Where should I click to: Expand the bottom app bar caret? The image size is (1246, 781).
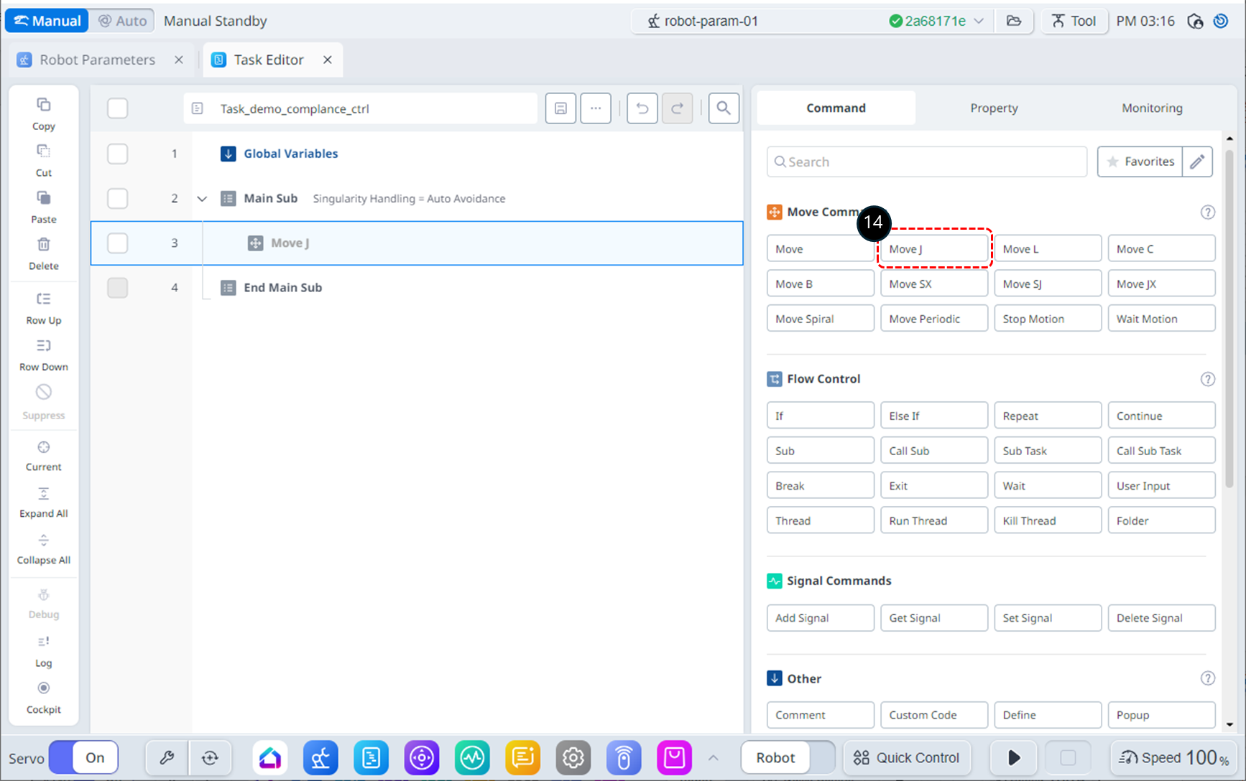[x=713, y=757]
